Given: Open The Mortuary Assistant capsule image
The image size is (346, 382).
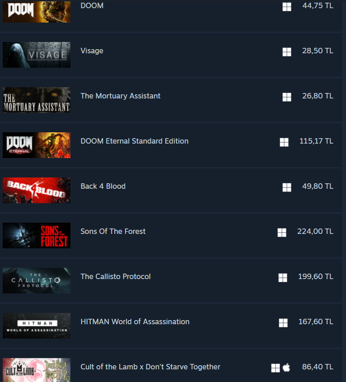Looking at the screenshot, I should 37,100.
